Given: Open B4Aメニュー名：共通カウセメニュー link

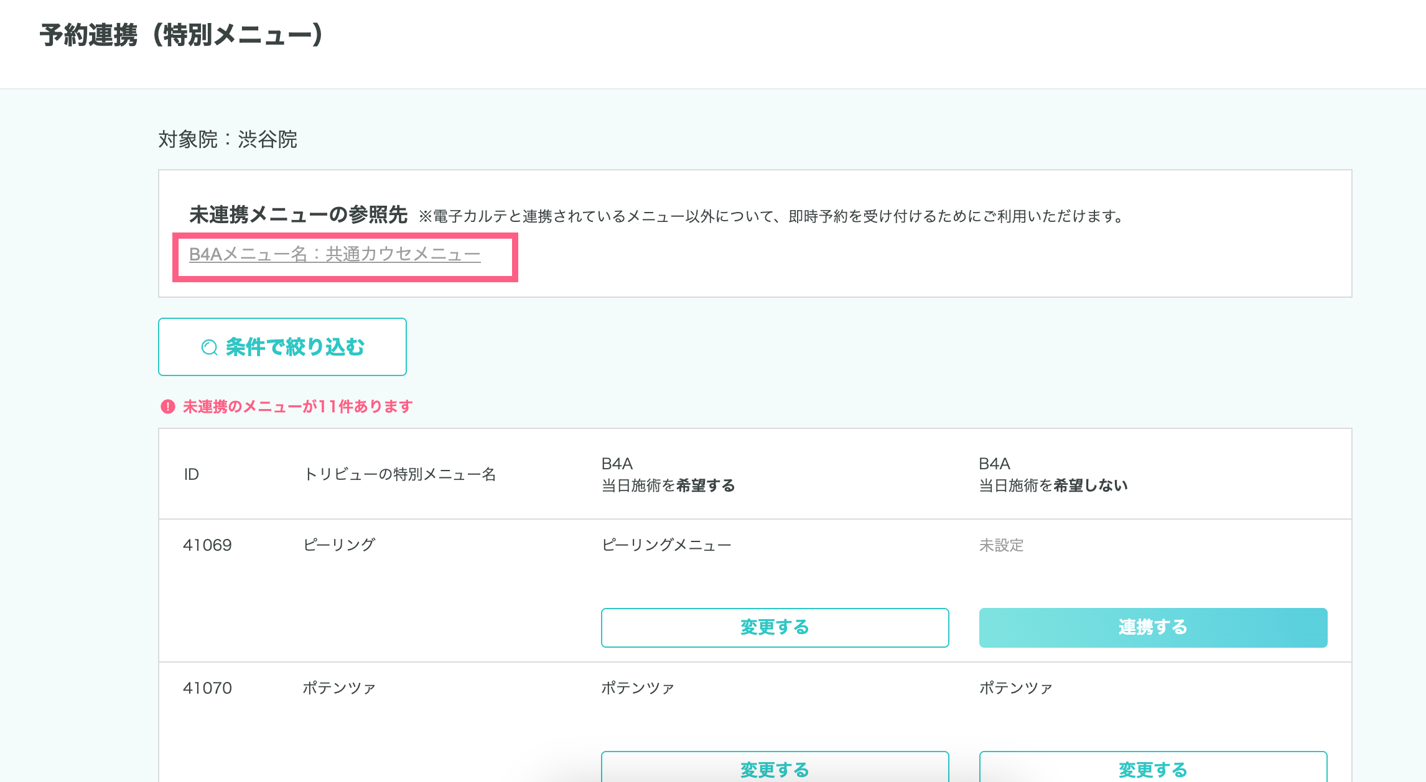Looking at the screenshot, I should pyautogui.click(x=335, y=254).
